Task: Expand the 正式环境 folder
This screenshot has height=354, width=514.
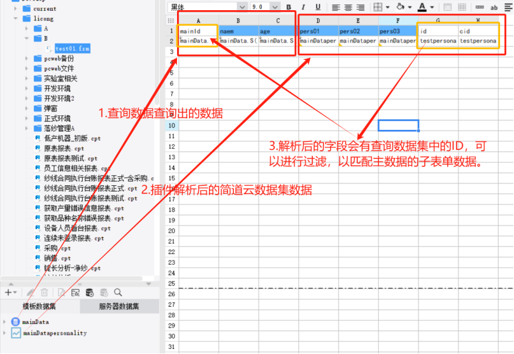Action: (x=27, y=118)
